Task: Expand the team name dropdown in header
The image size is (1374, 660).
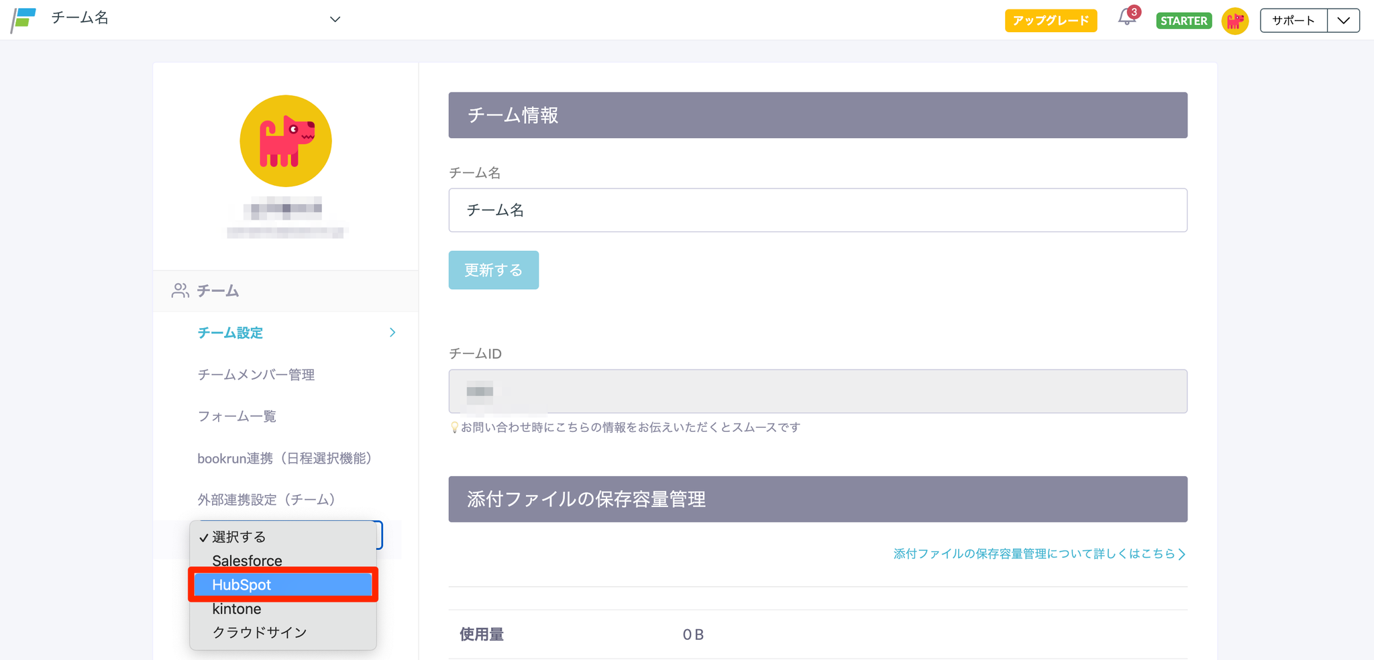Action: [x=335, y=19]
